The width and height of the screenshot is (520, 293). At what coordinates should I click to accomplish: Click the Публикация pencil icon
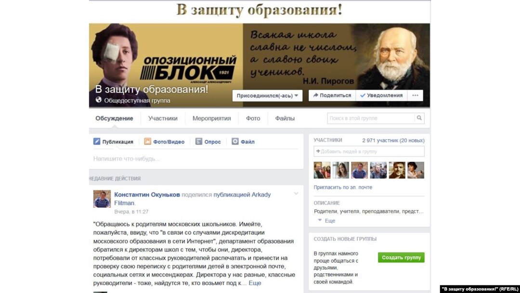coord(96,141)
